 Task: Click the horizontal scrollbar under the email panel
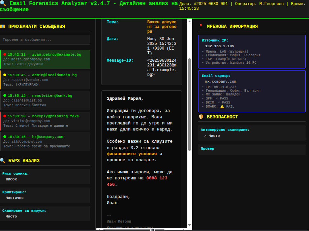pos(134,230)
